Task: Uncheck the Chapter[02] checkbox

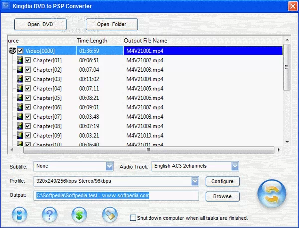Action: [28, 70]
